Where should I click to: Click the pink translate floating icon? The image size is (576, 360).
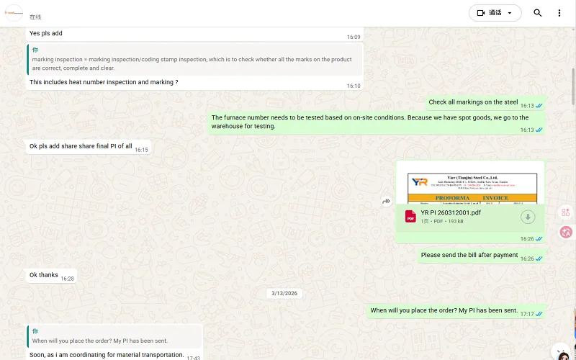pyautogui.click(x=566, y=232)
